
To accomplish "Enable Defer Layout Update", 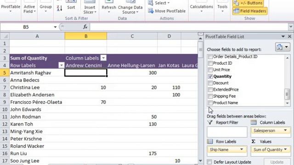I will coord(209,162).
